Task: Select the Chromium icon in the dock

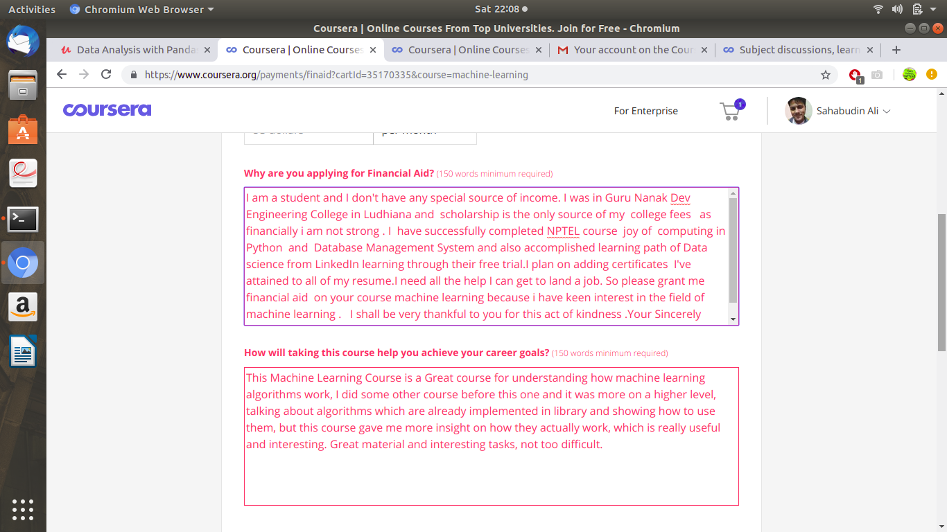Action: [x=23, y=263]
